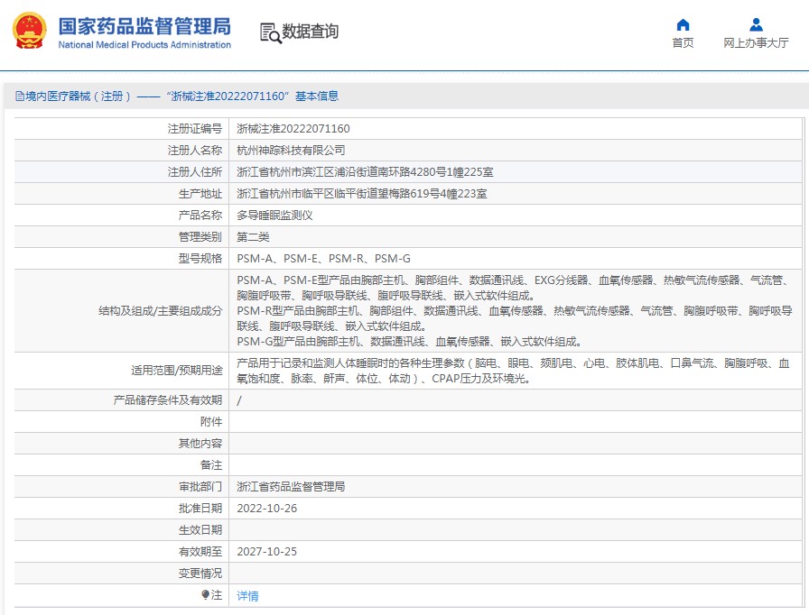Click the 审批部门 label
Image resolution: width=809 pixels, height=615 pixels.
pos(200,487)
